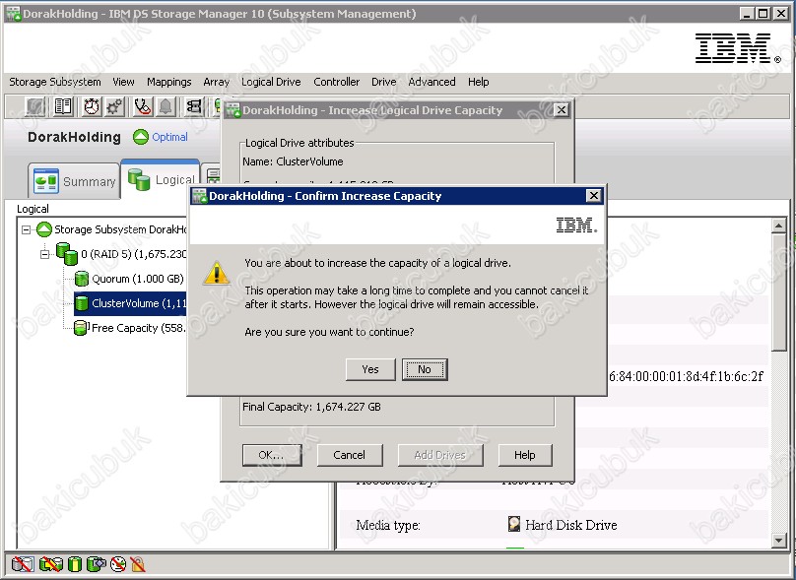Open the Drive menu
The width and height of the screenshot is (796, 580).
coord(384,82)
